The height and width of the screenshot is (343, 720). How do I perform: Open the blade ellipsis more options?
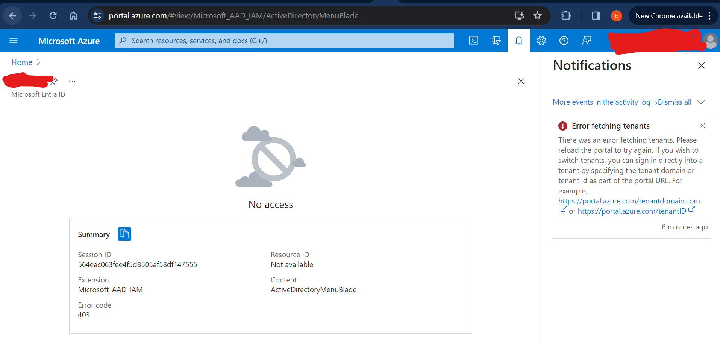click(72, 81)
